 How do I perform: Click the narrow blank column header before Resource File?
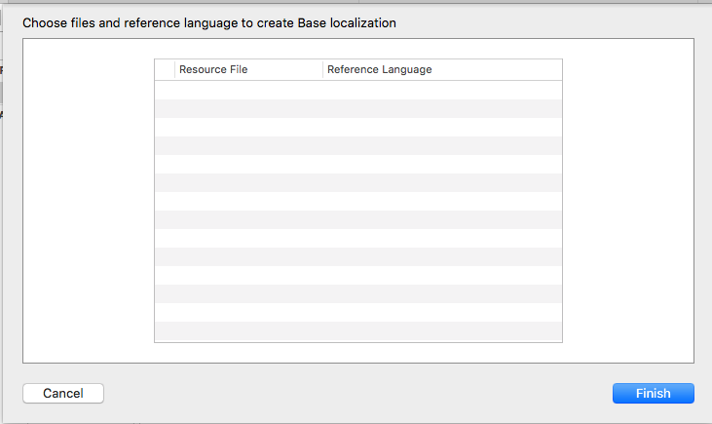[x=165, y=70]
